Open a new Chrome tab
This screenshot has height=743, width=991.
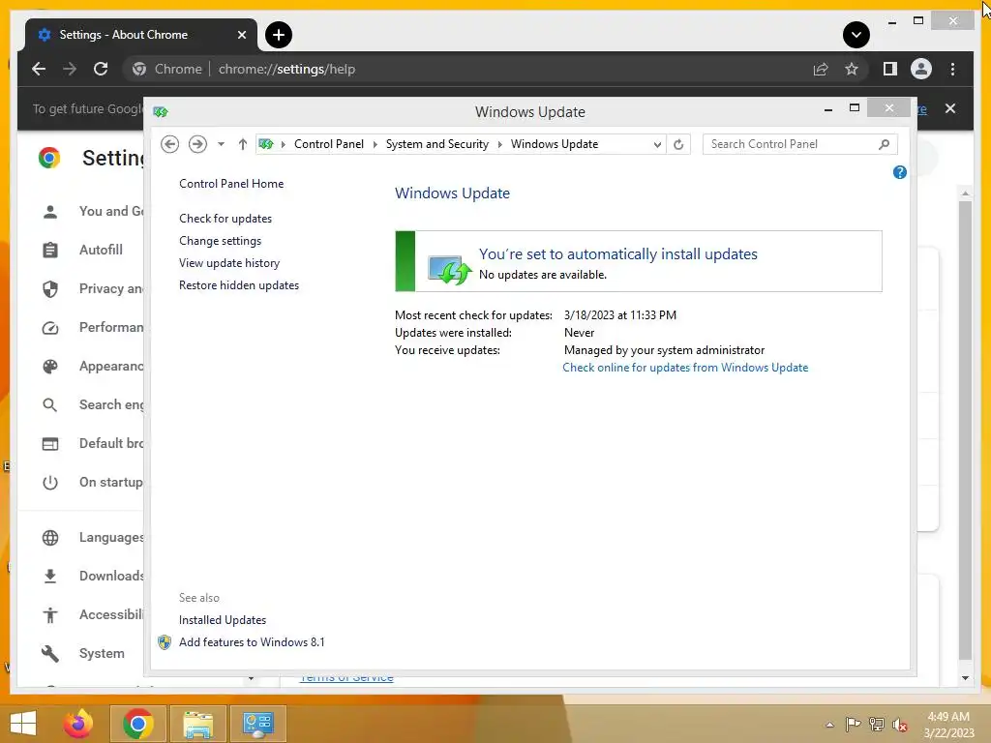(x=278, y=35)
